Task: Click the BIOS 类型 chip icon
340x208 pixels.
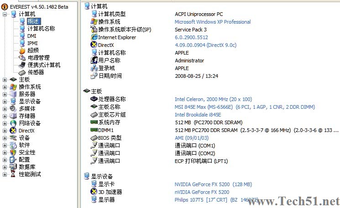Action: pyautogui.click(x=94, y=138)
